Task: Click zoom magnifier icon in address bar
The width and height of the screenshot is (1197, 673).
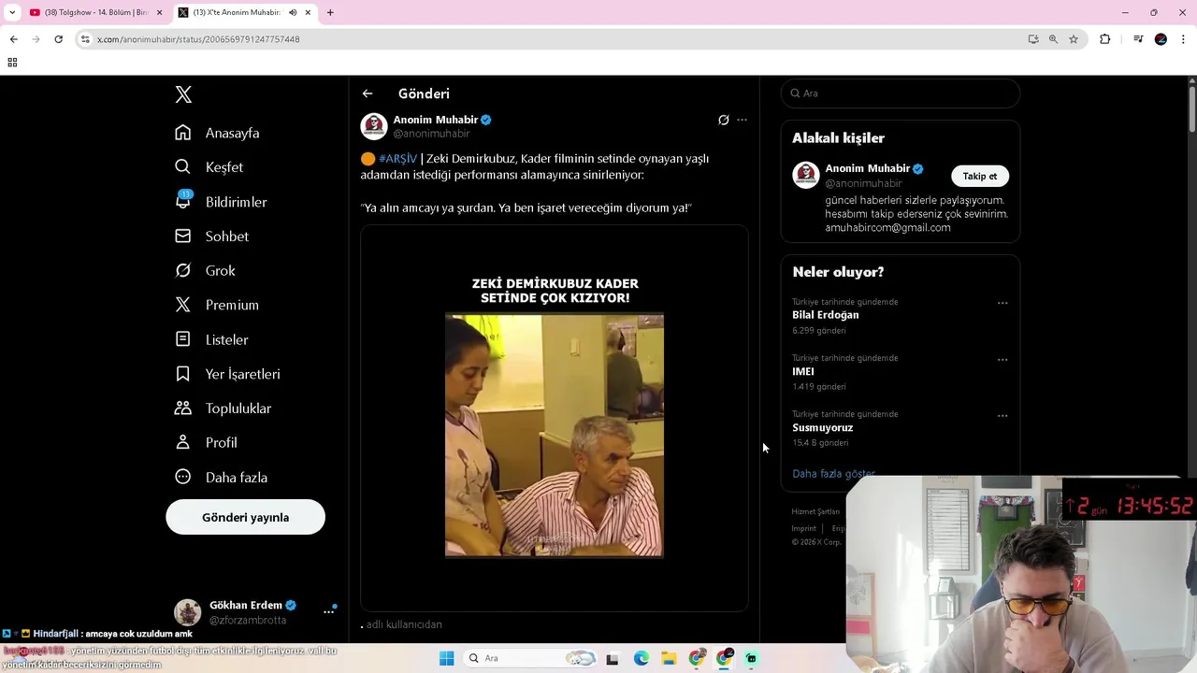Action: coord(1053,39)
